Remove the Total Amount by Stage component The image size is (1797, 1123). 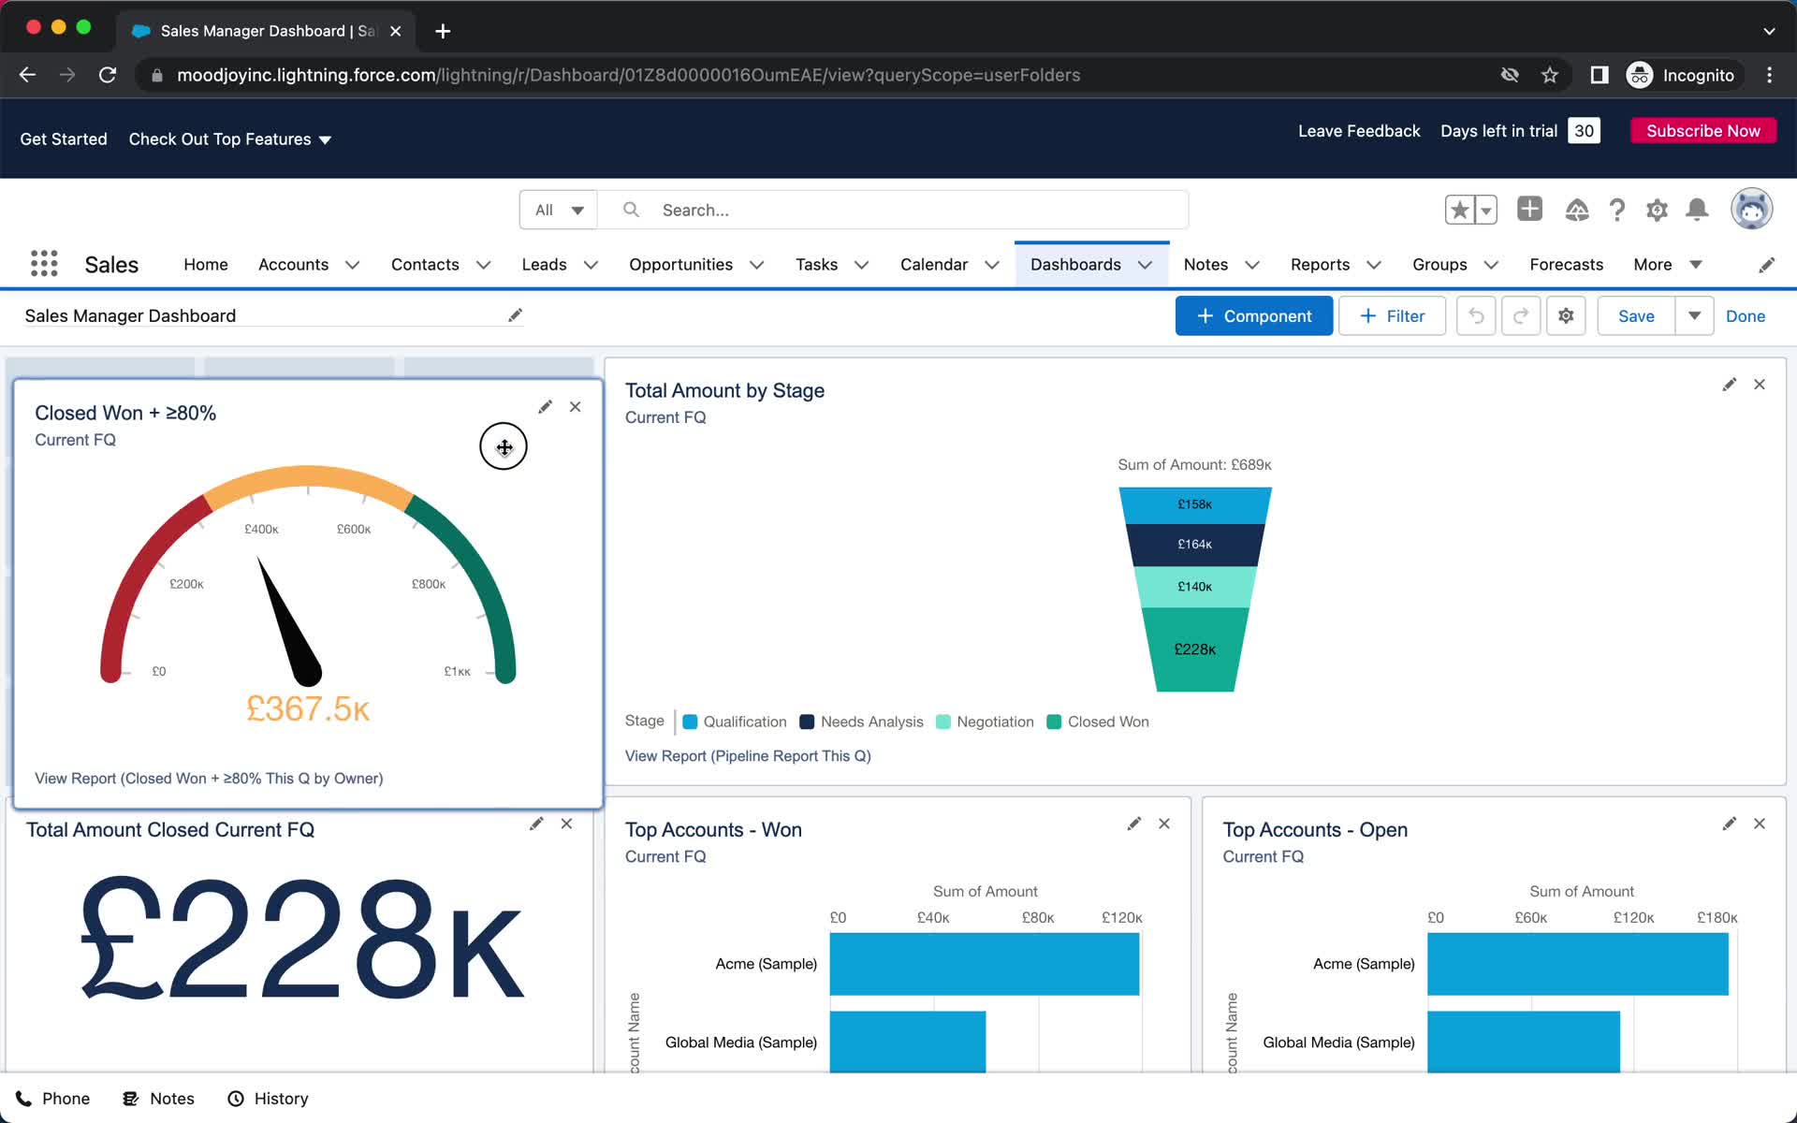tap(1760, 385)
